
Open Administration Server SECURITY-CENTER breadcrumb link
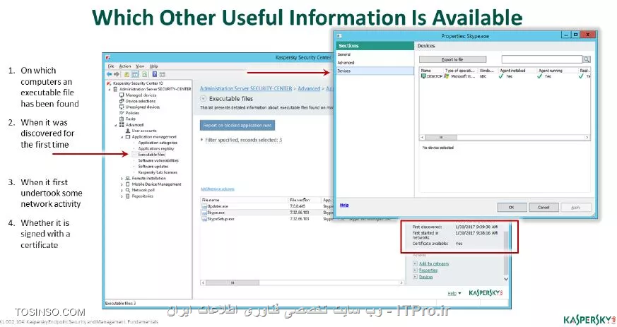pos(246,88)
